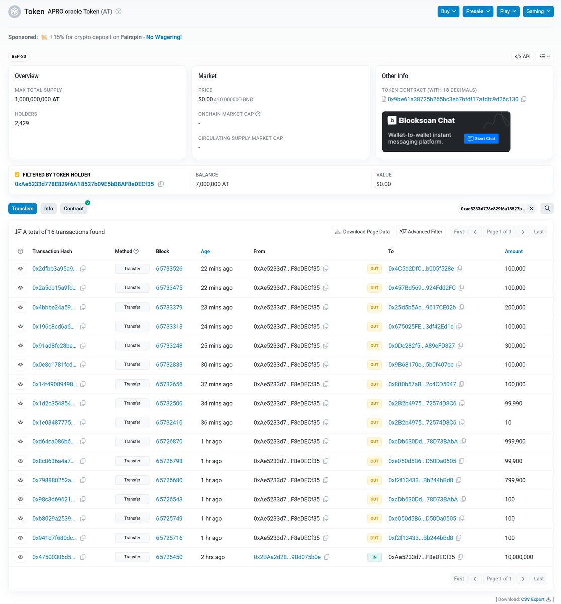Toggle the transaction sort order icon
This screenshot has width=561, height=604.
click(x=18, y=232)
